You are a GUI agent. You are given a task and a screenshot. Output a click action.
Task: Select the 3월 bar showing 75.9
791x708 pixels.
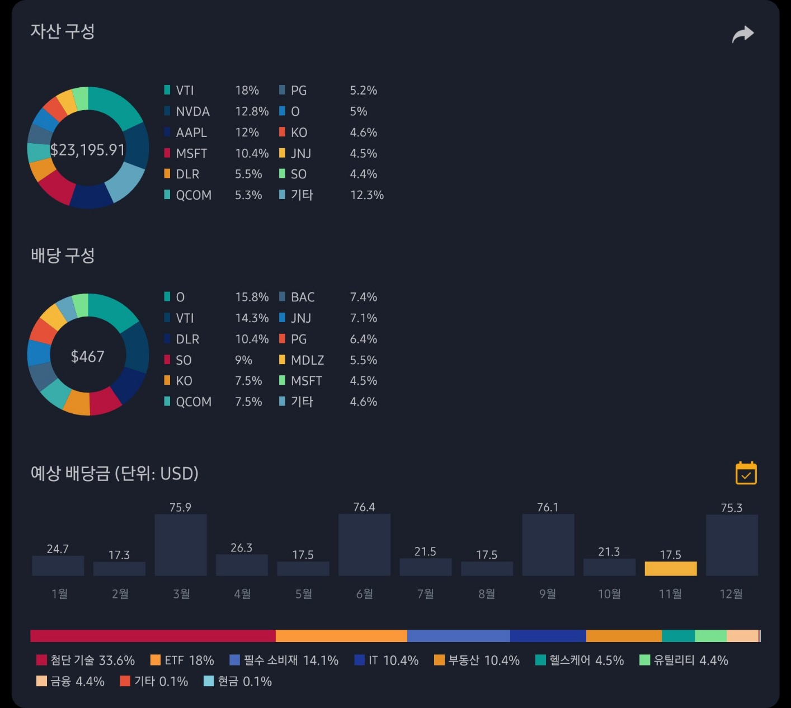[x=181, y=545]
